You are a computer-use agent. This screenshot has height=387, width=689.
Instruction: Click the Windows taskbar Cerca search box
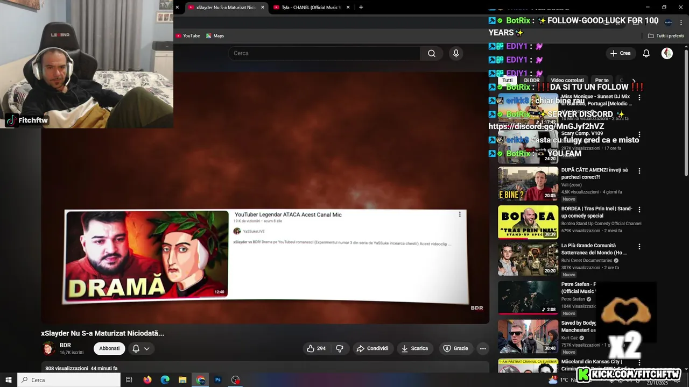point(69,380)
